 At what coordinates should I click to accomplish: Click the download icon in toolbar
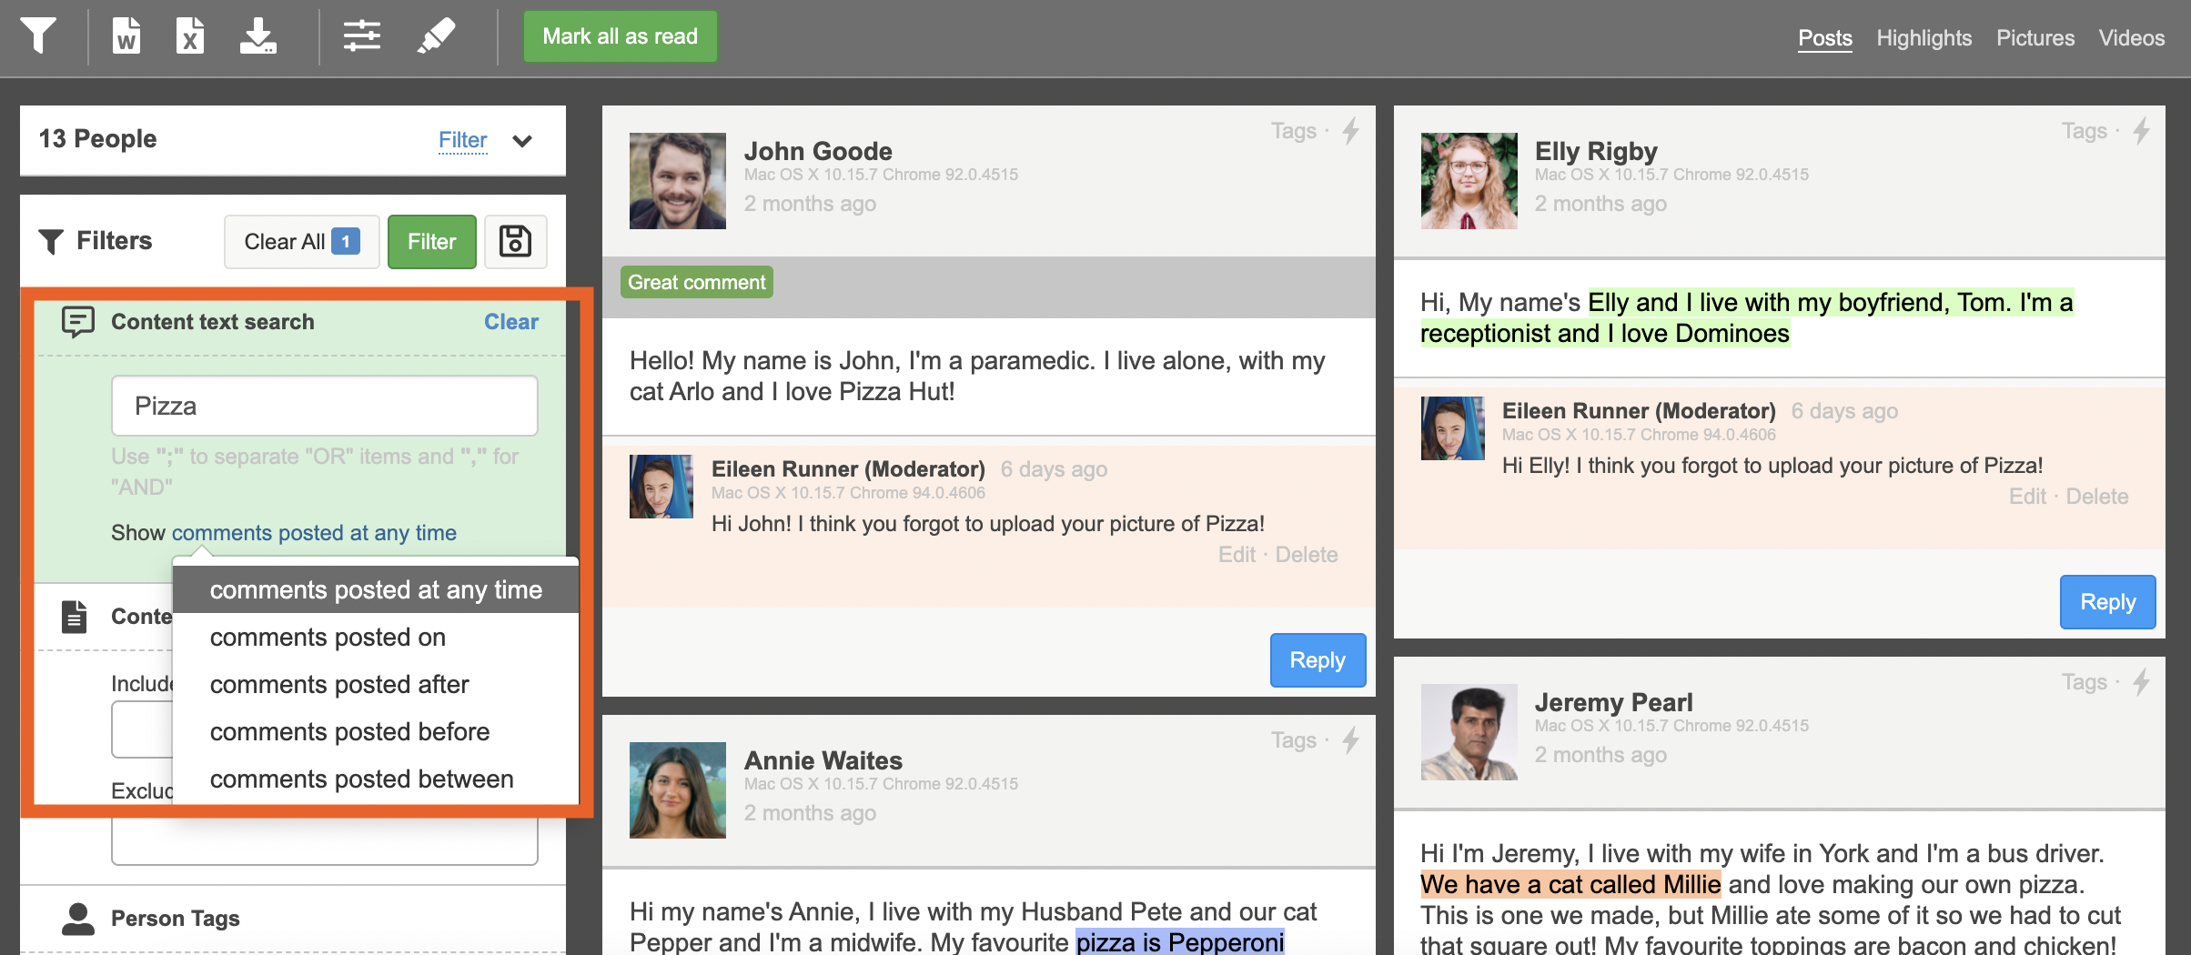coord(258,36)
